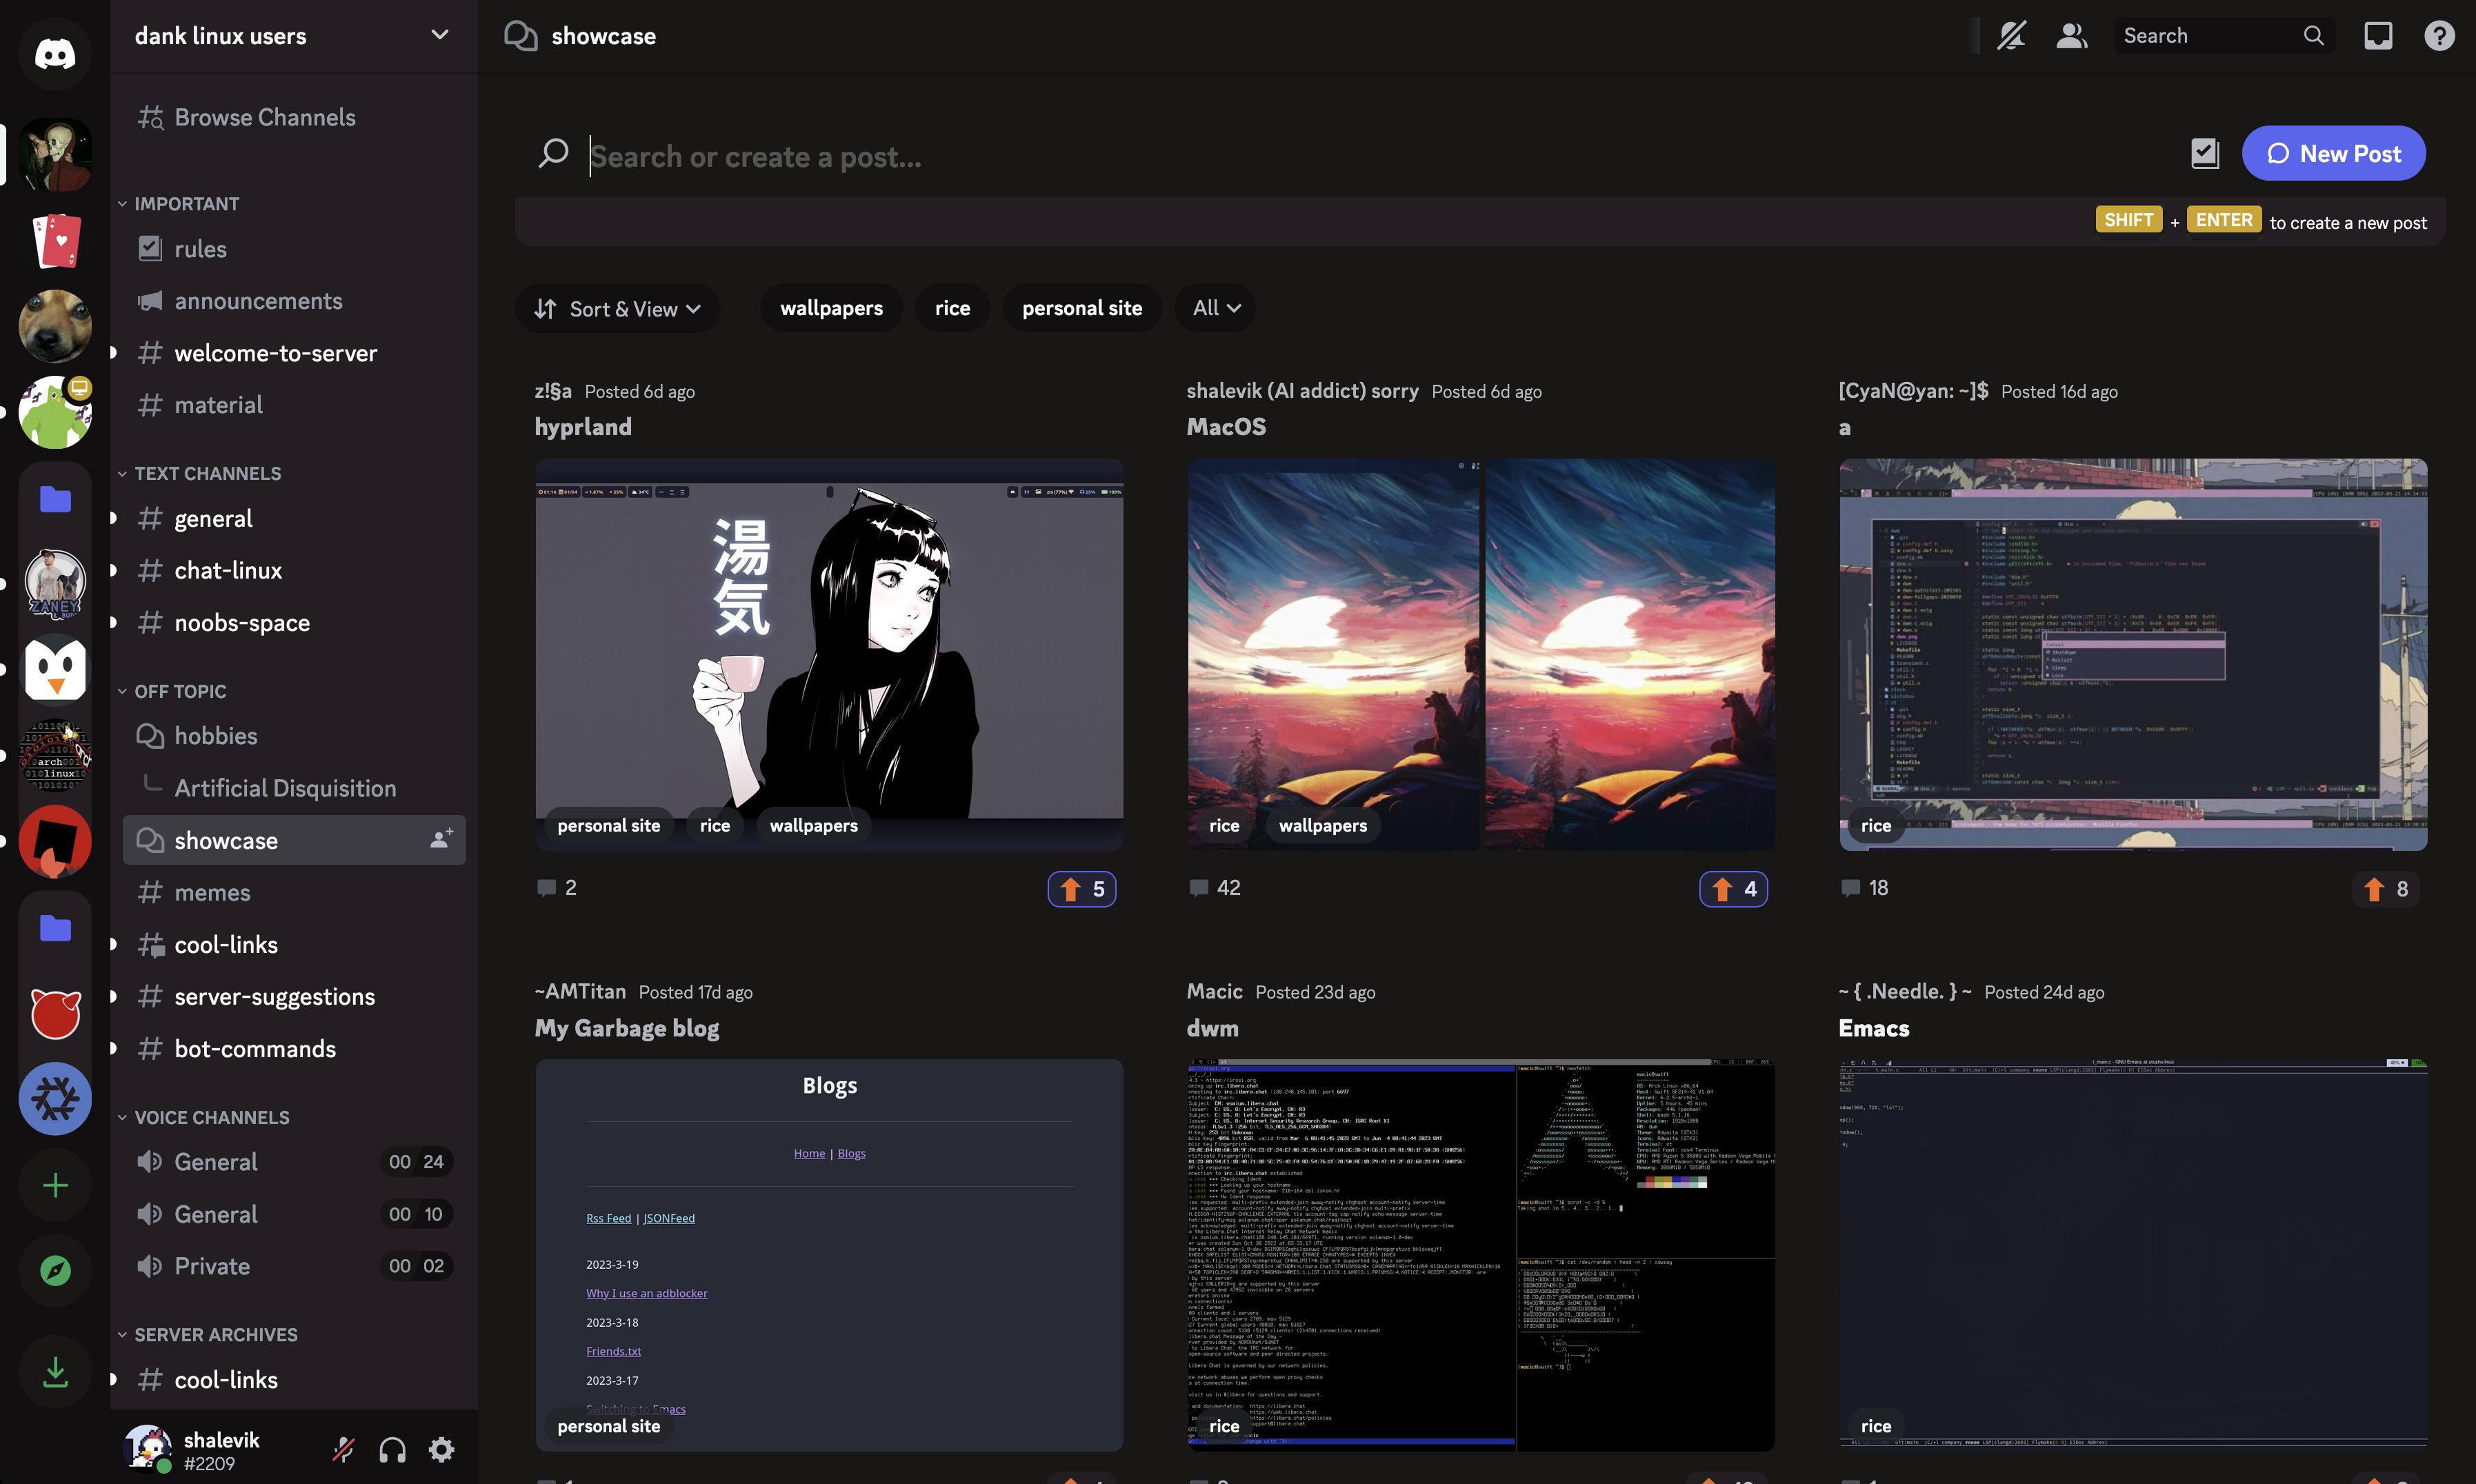
Task: Open the green dragon server icon
Action: (x=55, y=412)
